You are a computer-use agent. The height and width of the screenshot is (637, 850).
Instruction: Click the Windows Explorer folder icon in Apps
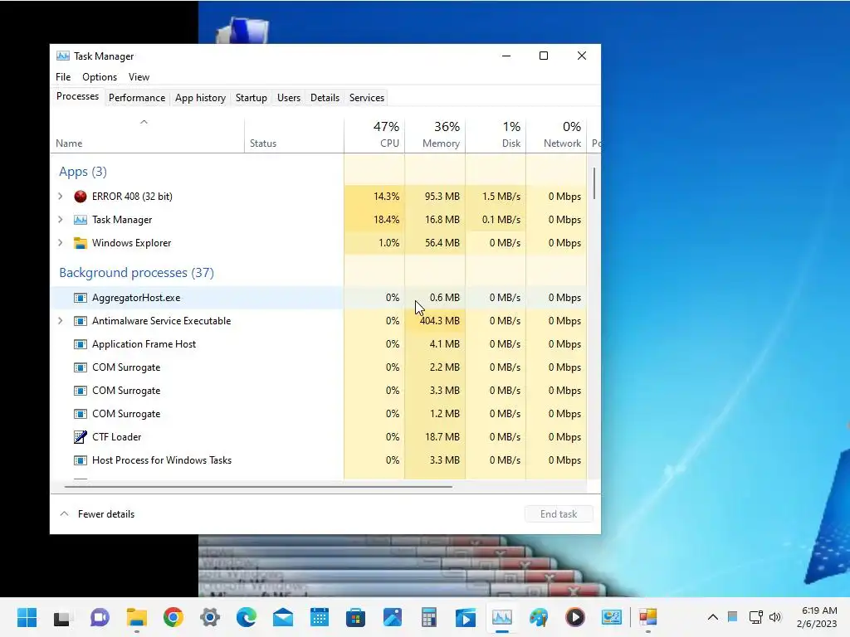point(81,243)
